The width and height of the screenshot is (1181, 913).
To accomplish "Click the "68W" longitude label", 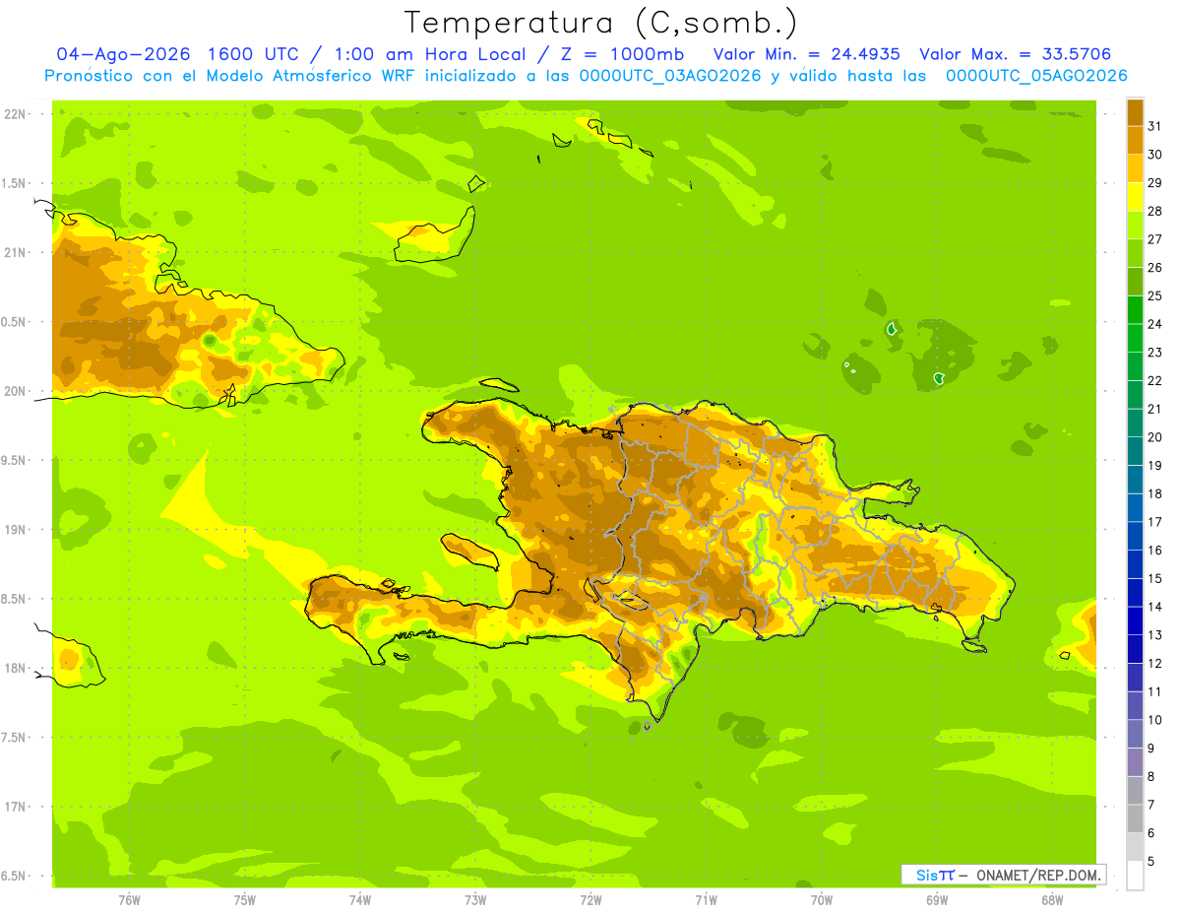I will (x=1052, y=899).
